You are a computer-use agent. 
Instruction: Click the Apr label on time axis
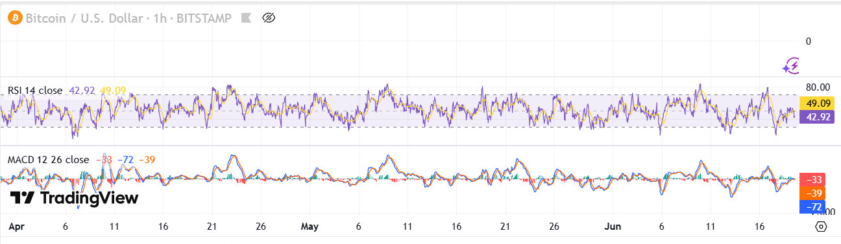[16, 227]
